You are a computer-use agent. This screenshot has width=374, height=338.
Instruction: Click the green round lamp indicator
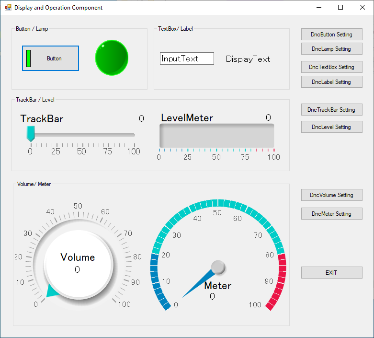tap(112, 58)
